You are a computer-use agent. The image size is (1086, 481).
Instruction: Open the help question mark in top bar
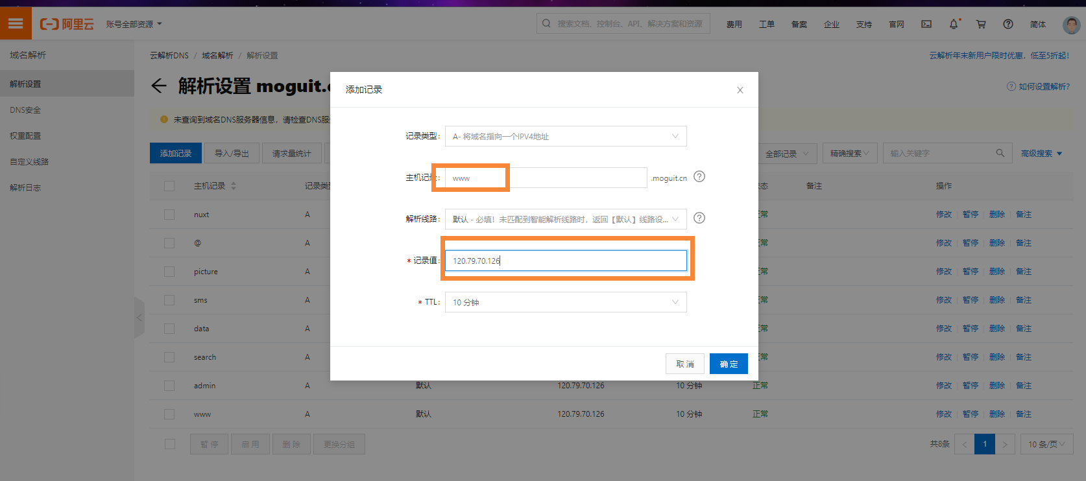coord(1008,24)
